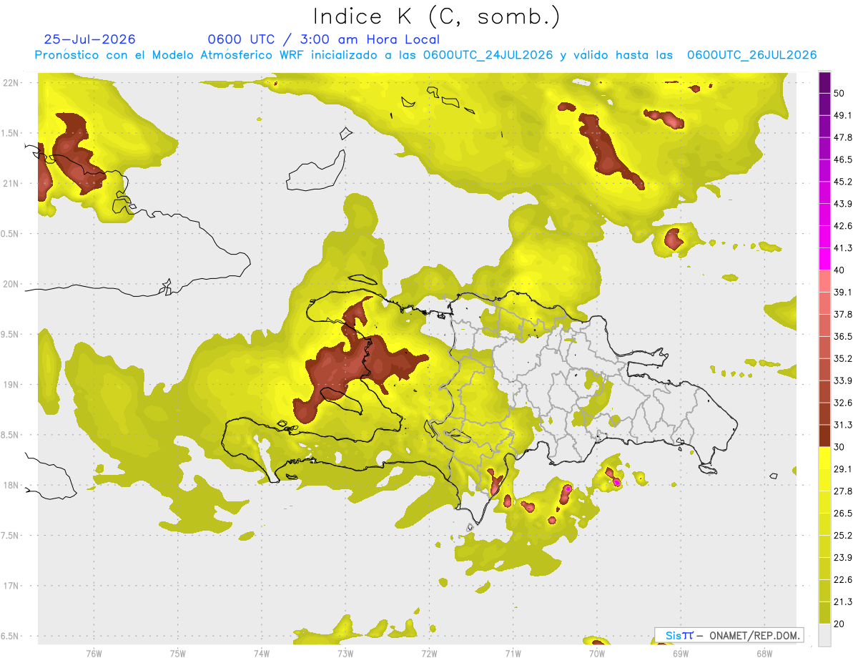This screenshot has width=858, height=663.
Task: Click the map title 'Indice K (C, somb.)'
Action: point(436,16)
